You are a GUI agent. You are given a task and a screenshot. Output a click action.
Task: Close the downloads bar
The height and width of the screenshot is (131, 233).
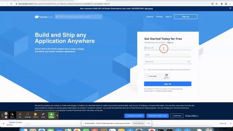(x=230, y=123)
